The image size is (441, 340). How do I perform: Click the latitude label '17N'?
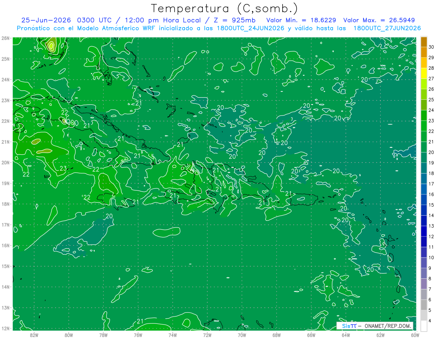[x=6, y=224]
